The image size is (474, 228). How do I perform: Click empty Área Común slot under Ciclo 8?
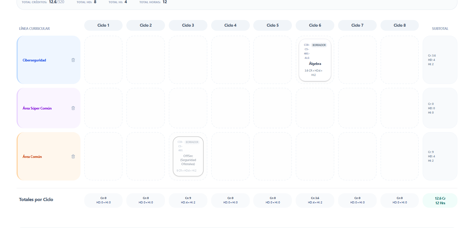tap(399, 156)
